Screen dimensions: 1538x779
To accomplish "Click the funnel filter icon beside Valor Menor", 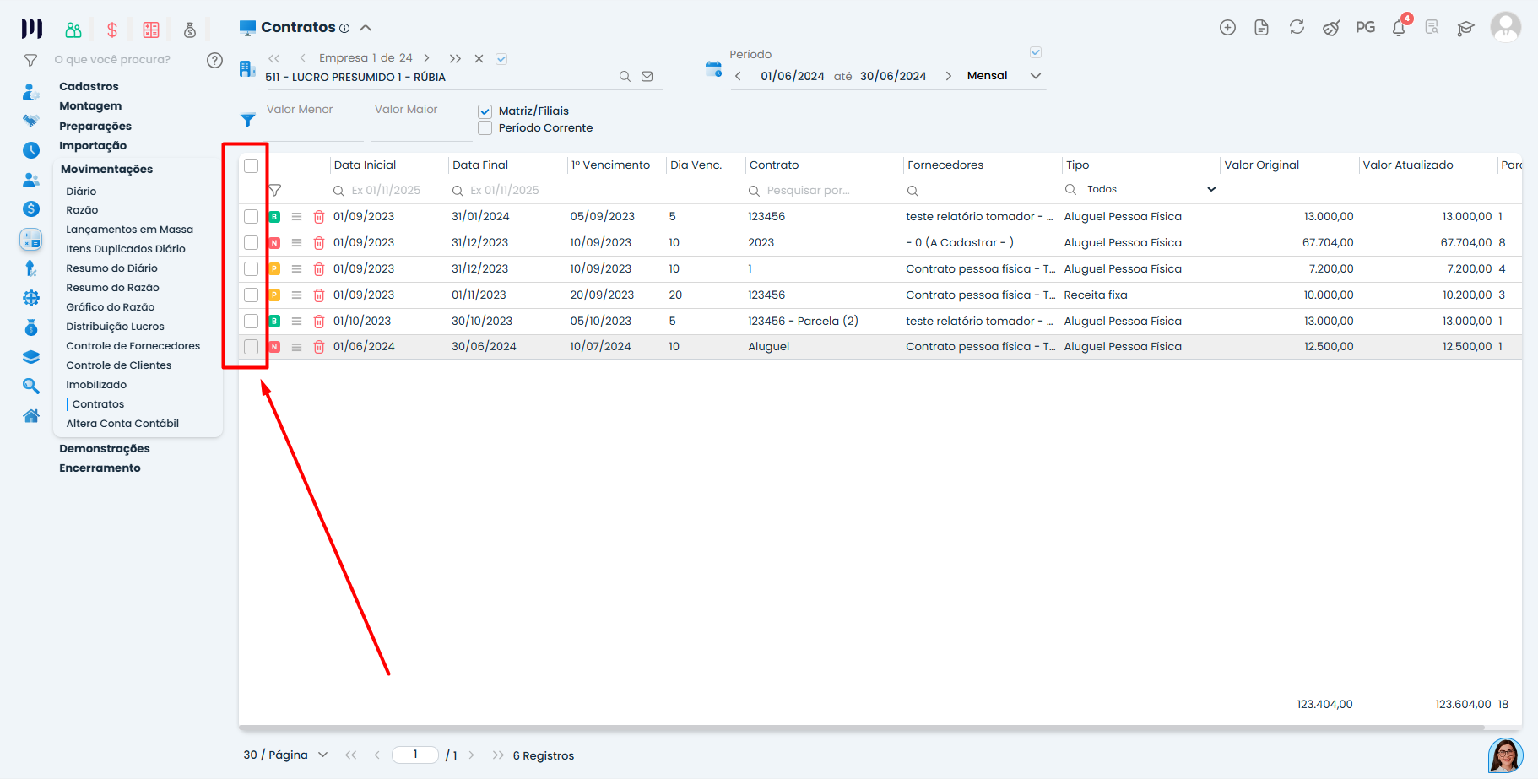I will (247, 121).
